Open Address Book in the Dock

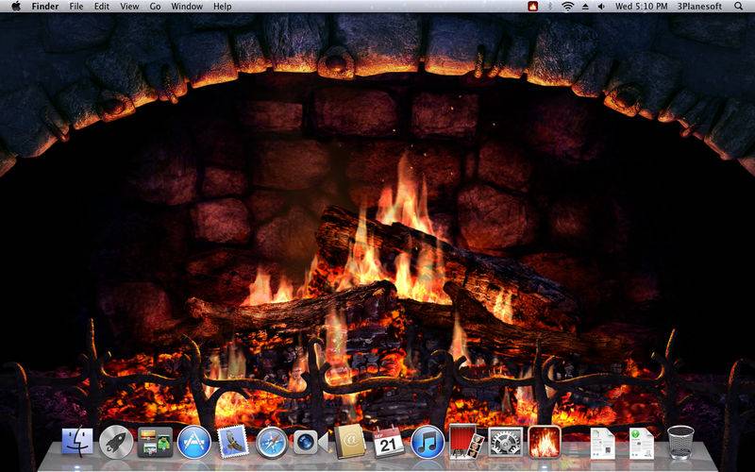pyautogui.click(x=350, y=442)
